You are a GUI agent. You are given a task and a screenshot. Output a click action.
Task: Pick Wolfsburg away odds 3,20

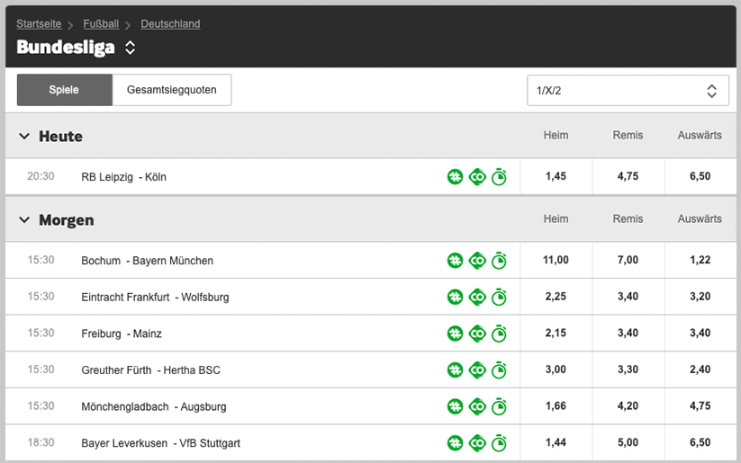click(700, 297)
